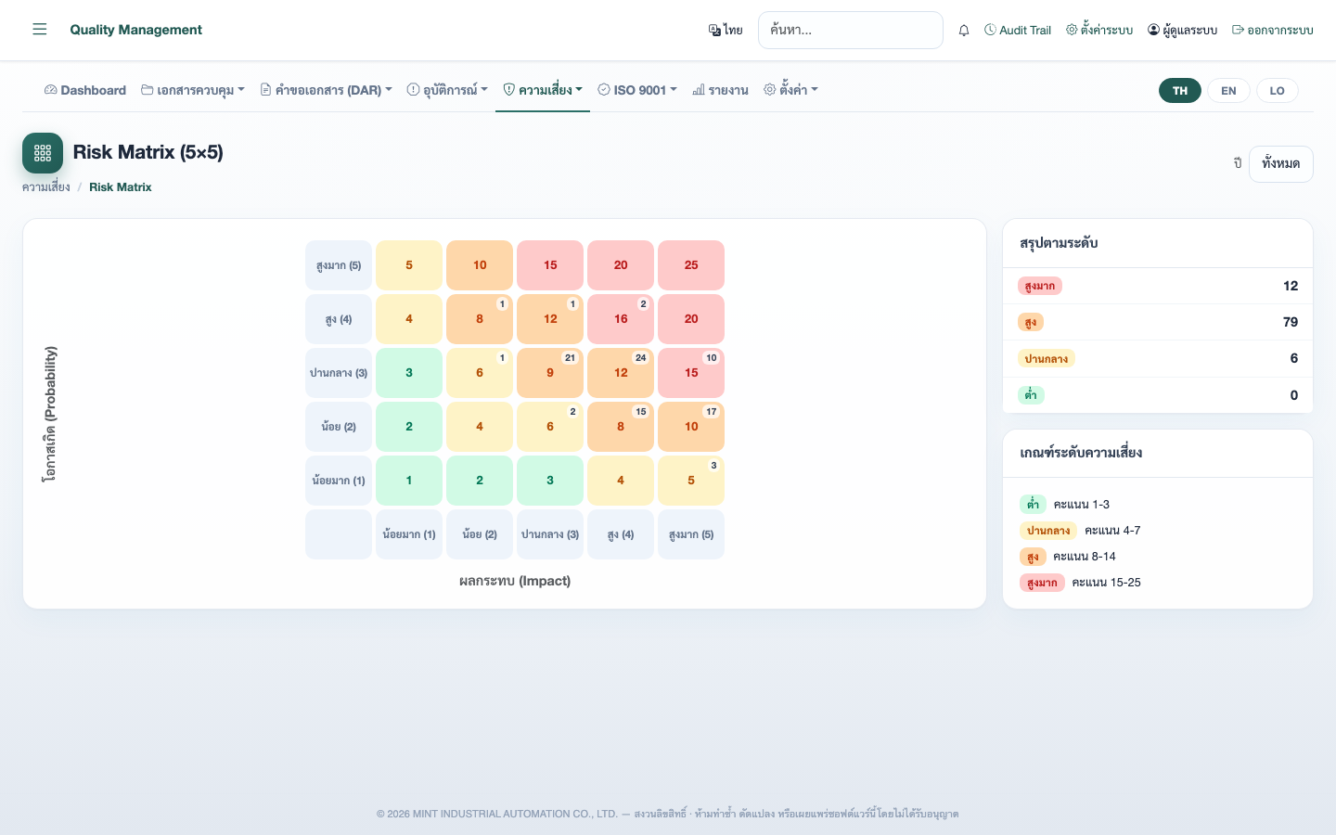1336x835 pixels.
Task: Click ความเสี่ยง breadcrumb link
Action: 46,187
